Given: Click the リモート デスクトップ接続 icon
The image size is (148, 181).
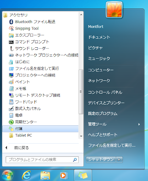Looking at the screenshot, I should [x=11, y=95].
